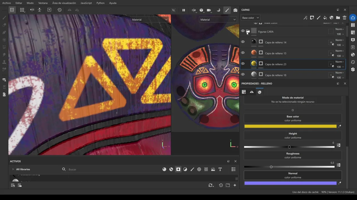
Task: Filter assets by environment maps image icon
Action: tap(213, 169)
